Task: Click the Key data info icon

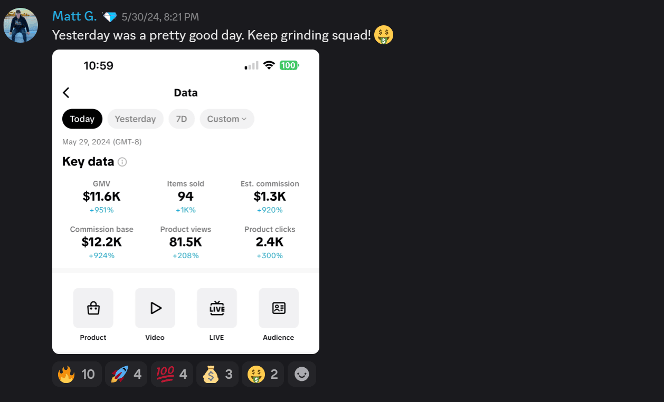Action: point(122,162)
